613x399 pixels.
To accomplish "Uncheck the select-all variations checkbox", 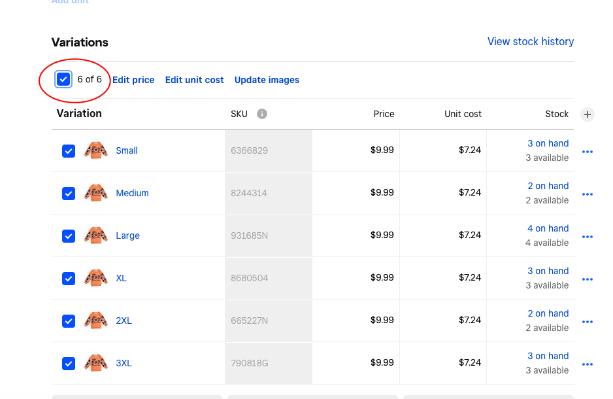I will [x=63, y=78].
